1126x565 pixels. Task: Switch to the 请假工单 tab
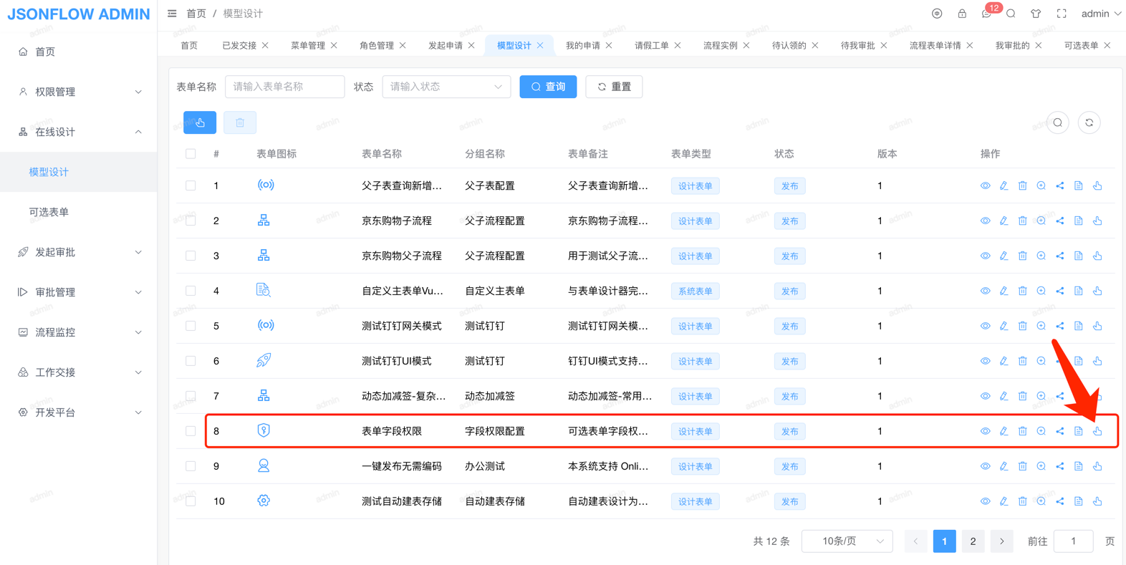651,45
